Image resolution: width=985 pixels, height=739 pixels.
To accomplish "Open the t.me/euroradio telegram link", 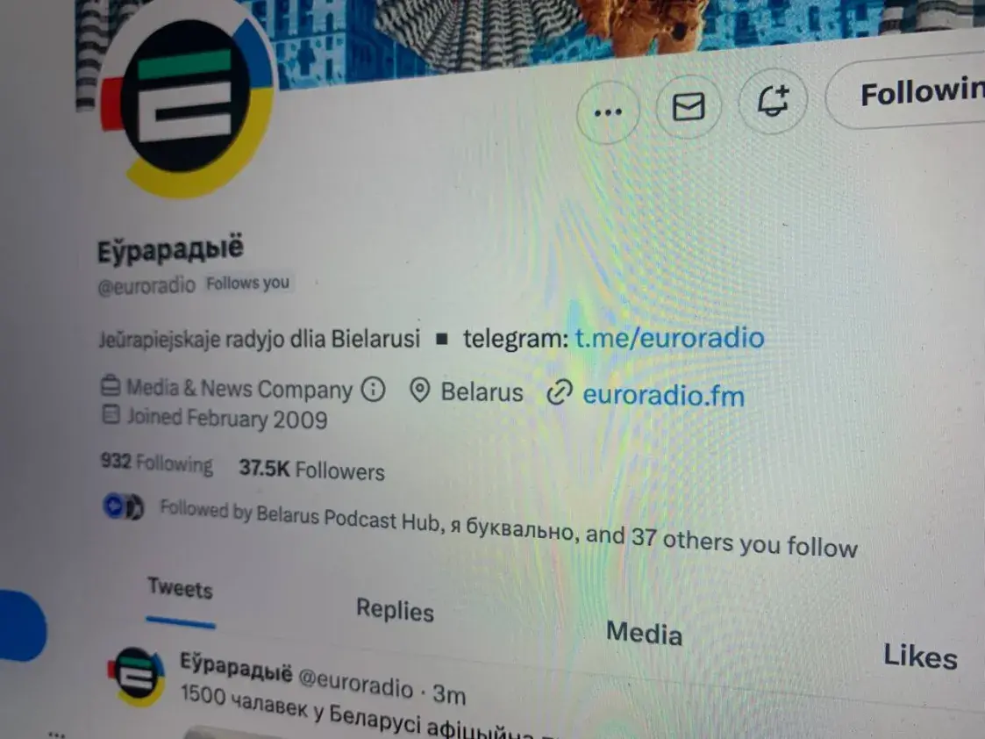I will pos(669,338).
